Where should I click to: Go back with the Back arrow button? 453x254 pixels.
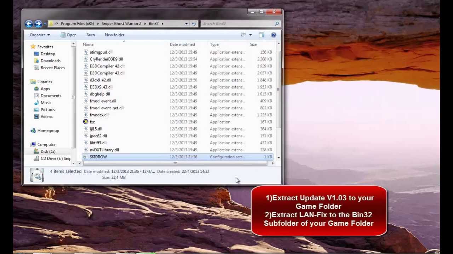(x=29, y=24)
